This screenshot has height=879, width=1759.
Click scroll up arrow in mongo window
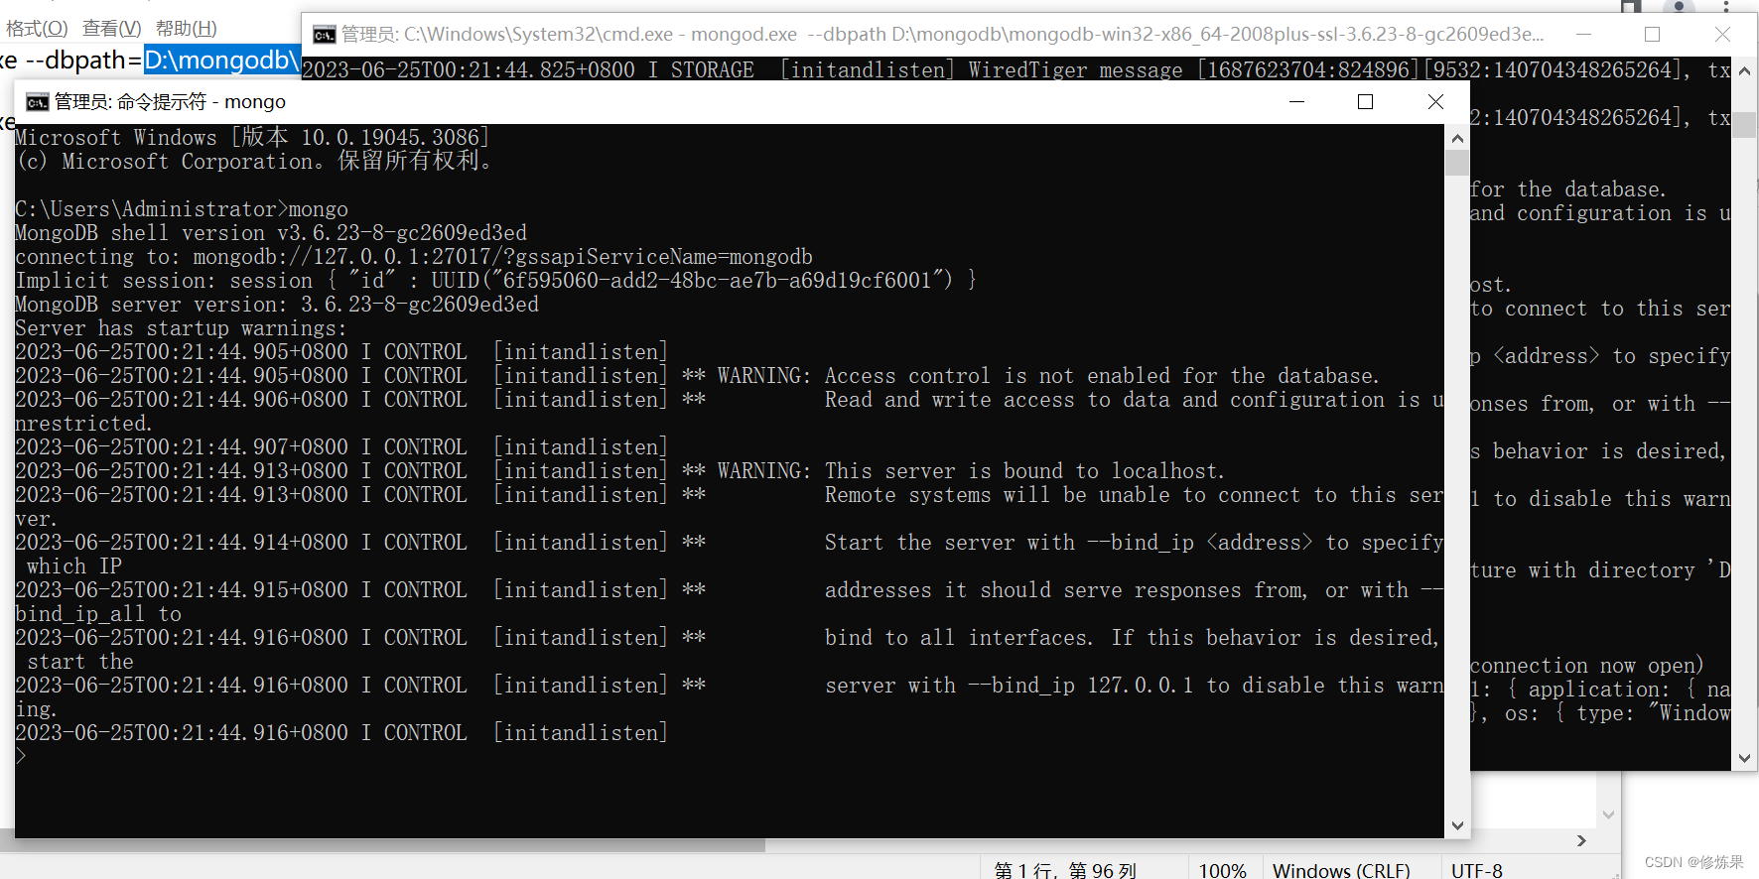[x=1457, y=138]
